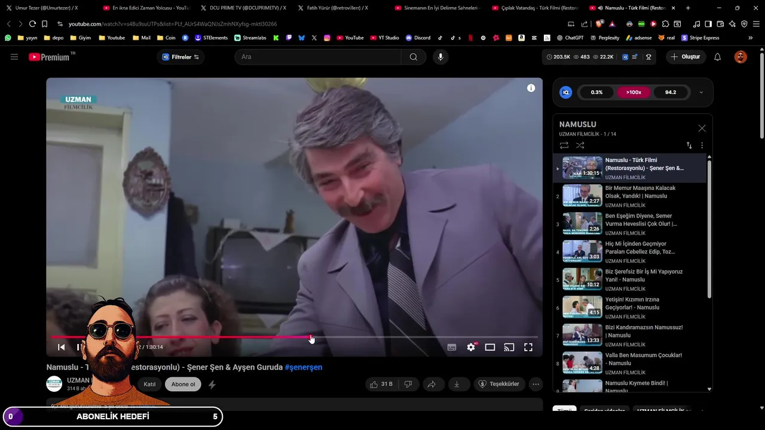Reload the page
The width and height of the screenshot is (765, 430).
click(x=32, y=24)
